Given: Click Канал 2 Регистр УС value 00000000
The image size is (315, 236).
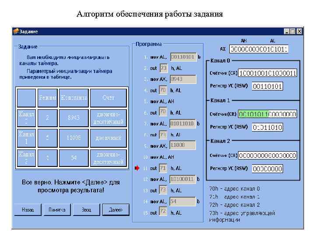Looking at the screenshot, I should [267, 169].
